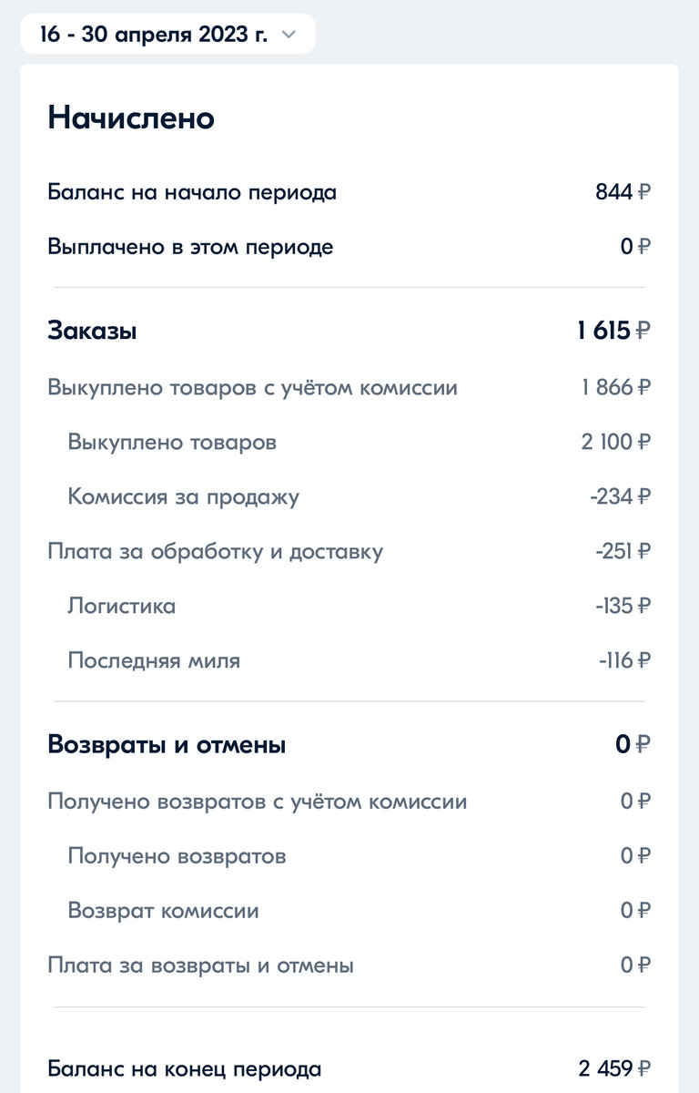Select Выплачено в этом периоде row
The height and width of the screenshot is (1093, 699).
coord(349,247)
